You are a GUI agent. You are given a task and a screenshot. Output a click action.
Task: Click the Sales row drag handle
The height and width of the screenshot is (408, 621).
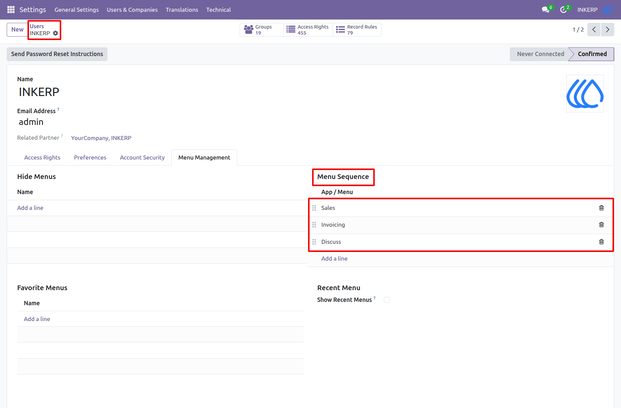pyautogui.click(x=314, y=208)
